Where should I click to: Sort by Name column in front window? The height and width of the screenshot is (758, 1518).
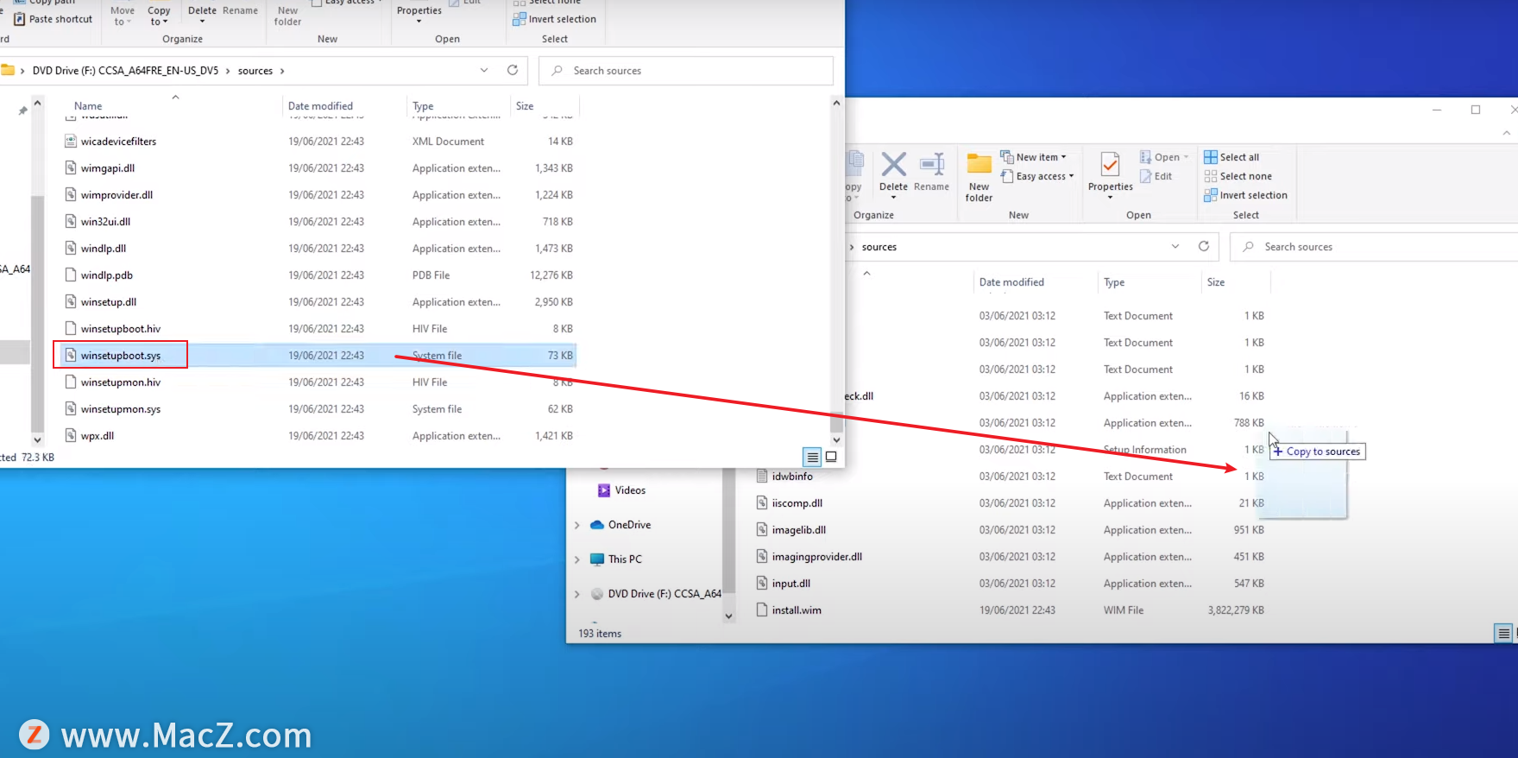88,106
